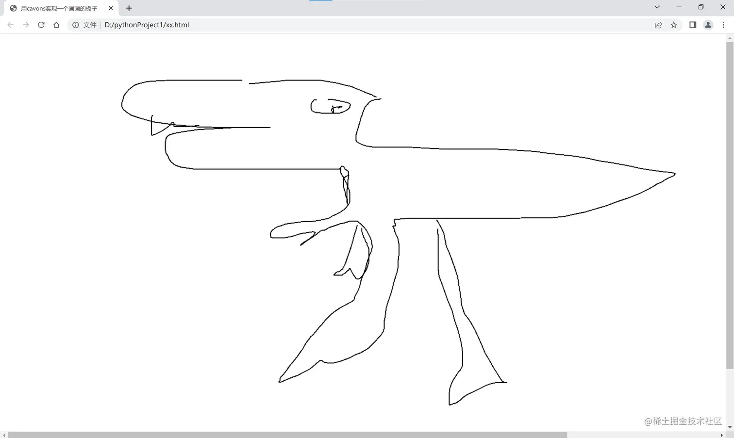
Task: Bookmark this page with the star
Action: pyautogui.click(x=674, y=25)
